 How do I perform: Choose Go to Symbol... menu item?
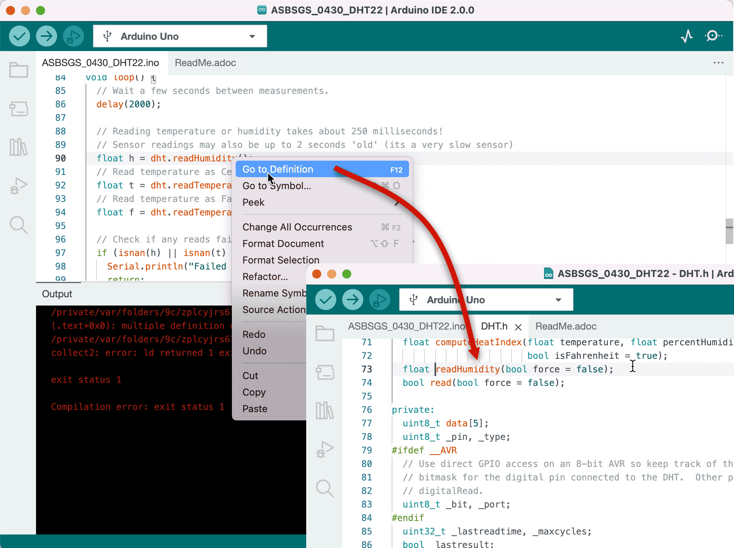pos(322,186)
